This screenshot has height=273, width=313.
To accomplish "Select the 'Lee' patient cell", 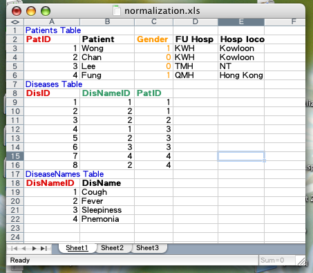I will pyautogui.click(x=107, y=66).
